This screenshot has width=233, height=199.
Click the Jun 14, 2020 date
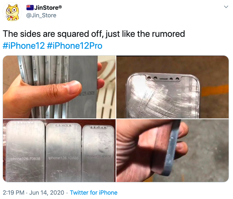pyautogui.click(x=47, y=192)
